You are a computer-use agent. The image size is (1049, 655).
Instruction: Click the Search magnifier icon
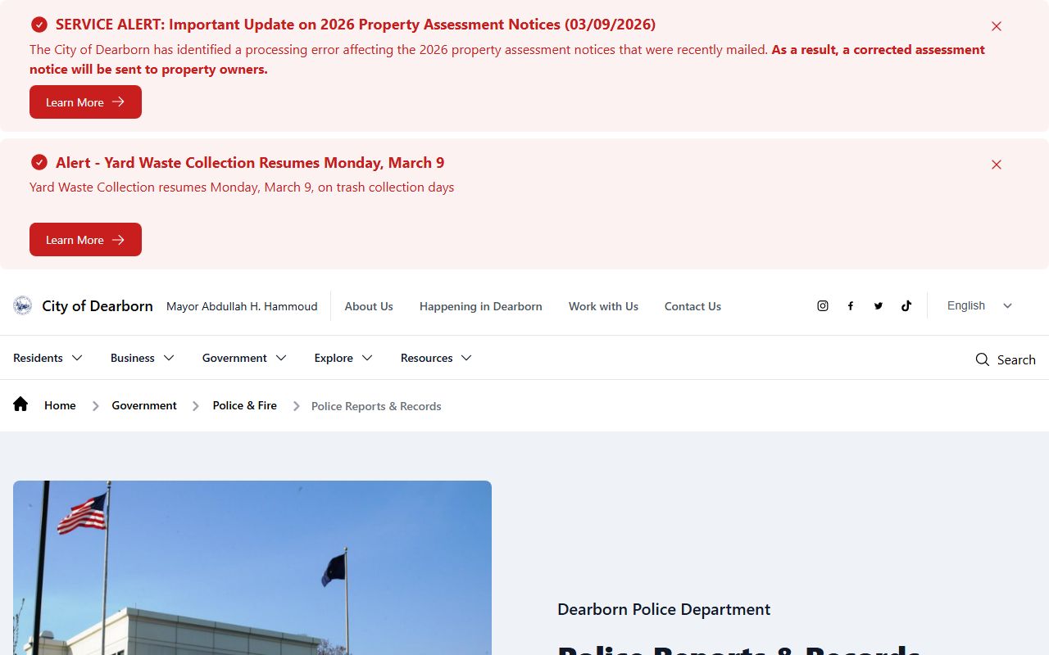coord(983,359)
